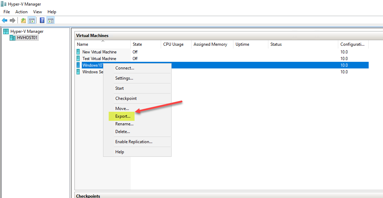Image resolution: width=383 pixels, height=198 pixels.
Task: Select the Windows Se... virtual machine name
Action: click(x=93, y=72)
